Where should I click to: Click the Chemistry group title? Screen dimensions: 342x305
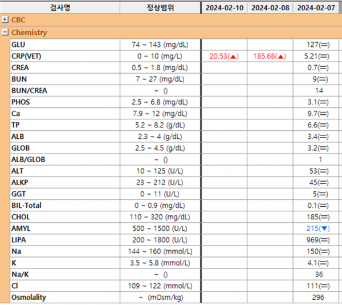29,33
